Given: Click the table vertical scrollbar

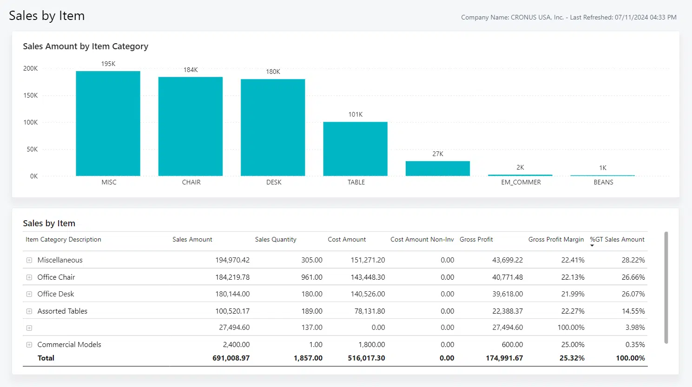Looking at the screenshot, I should point(666,288).
